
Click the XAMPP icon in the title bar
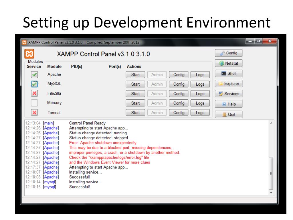(24, 42)
